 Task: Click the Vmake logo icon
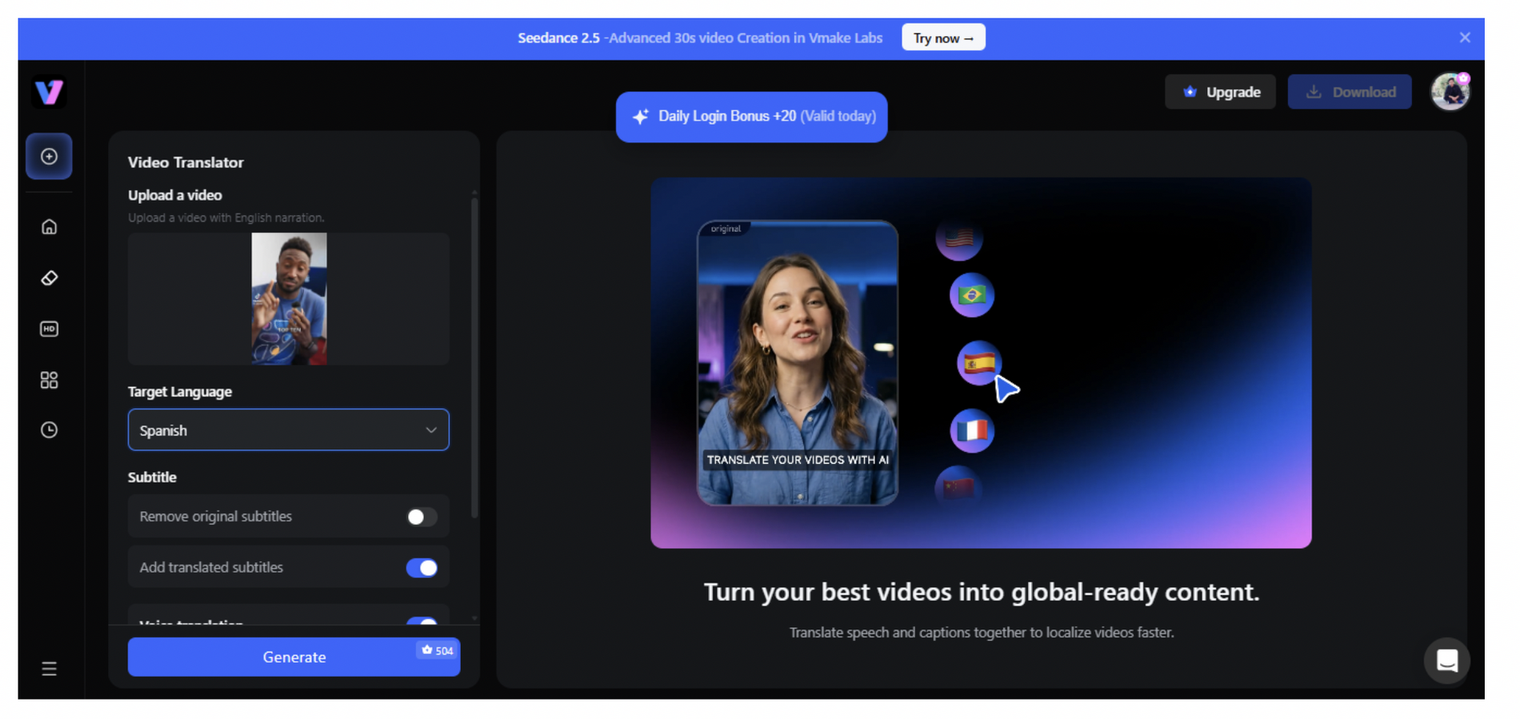[x=49, y=92]
